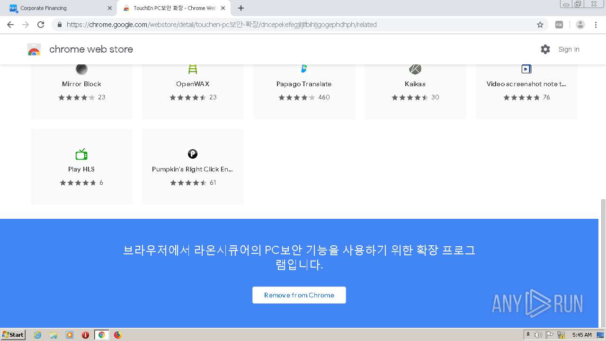The width and height of the screenshot is (606, 341).
Task: Click Video screenshot note star rating
Action: point(521,98)
